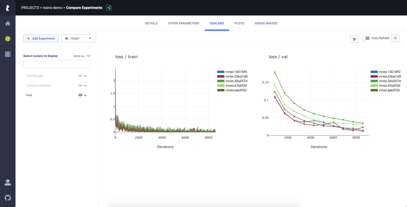Select the loss scalar row label
Image resolution: width=407 pixels, height=207 pixels.
click(29, 95)
